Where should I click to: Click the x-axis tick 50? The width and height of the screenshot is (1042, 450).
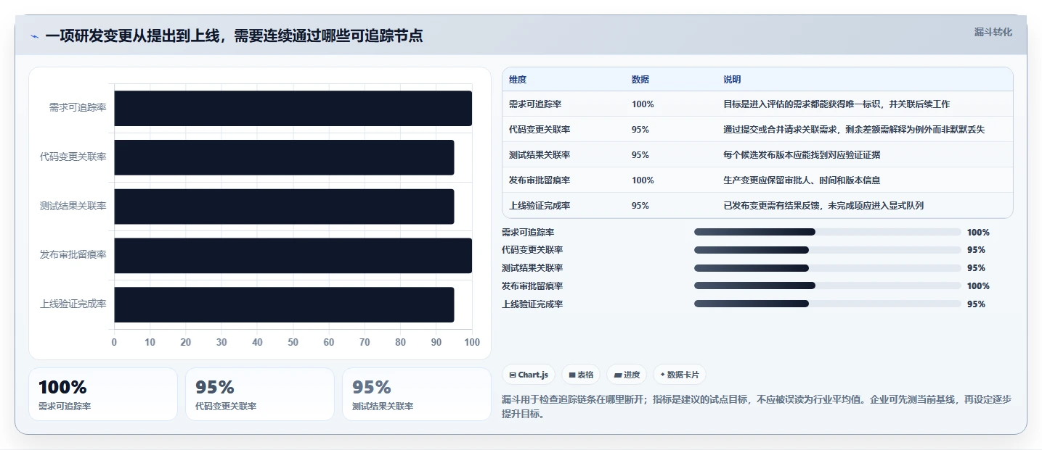[293, 342]
